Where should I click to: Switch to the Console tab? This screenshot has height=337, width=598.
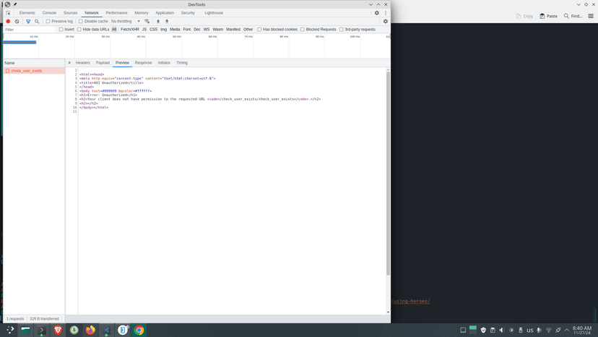(49, 13)
